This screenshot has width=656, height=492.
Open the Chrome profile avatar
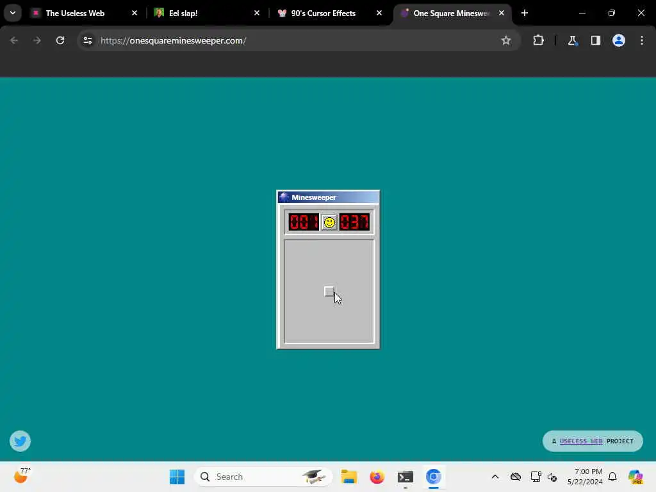pos(618,40)
